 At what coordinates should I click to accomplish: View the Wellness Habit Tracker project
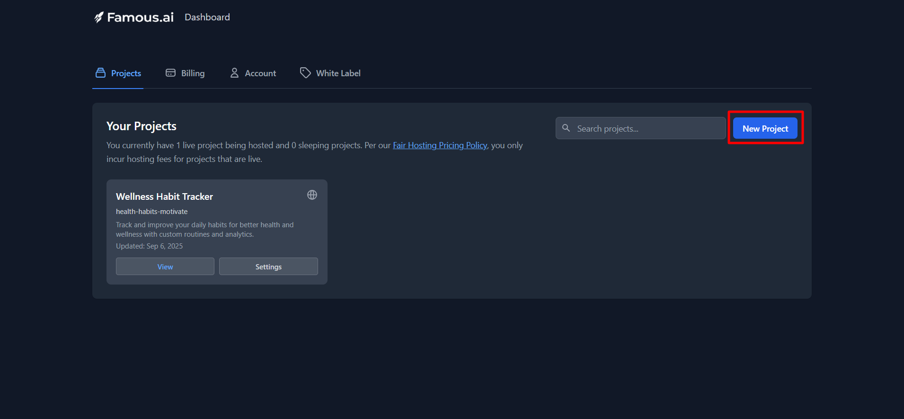(x=165, y=267)
